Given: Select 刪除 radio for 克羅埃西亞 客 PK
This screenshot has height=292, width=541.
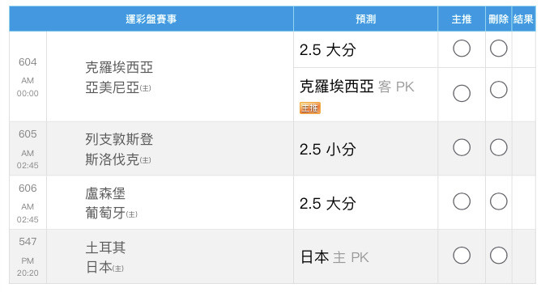Looking at the screenshot, I should (498, 90).
